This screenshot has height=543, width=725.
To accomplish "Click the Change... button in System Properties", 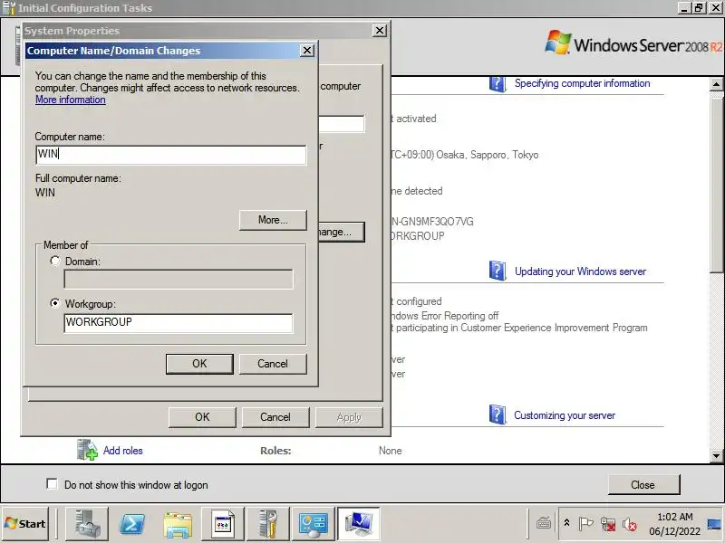I will point(342,232).
